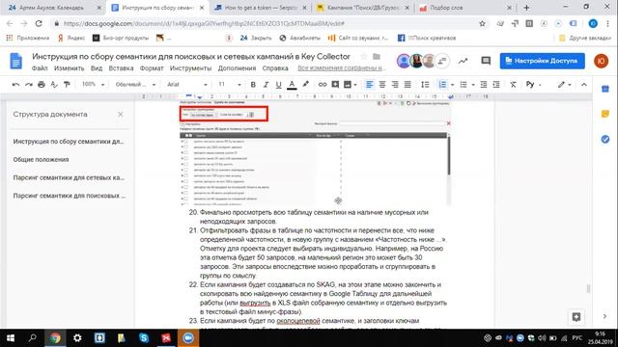Click 'Все изменения сохранены' link
Screen dimensions: 618x347
click(342, 68)
